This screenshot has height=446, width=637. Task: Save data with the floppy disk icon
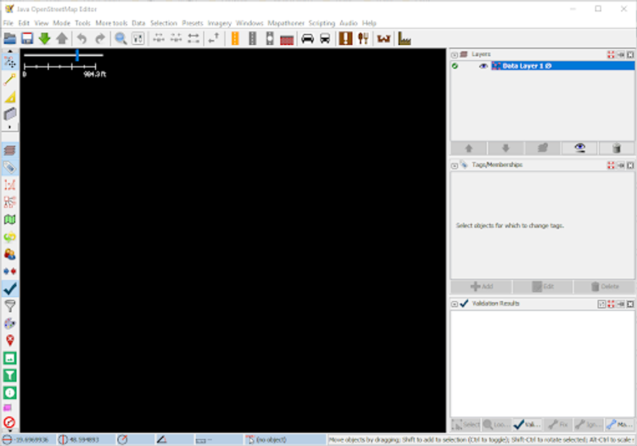27,39
